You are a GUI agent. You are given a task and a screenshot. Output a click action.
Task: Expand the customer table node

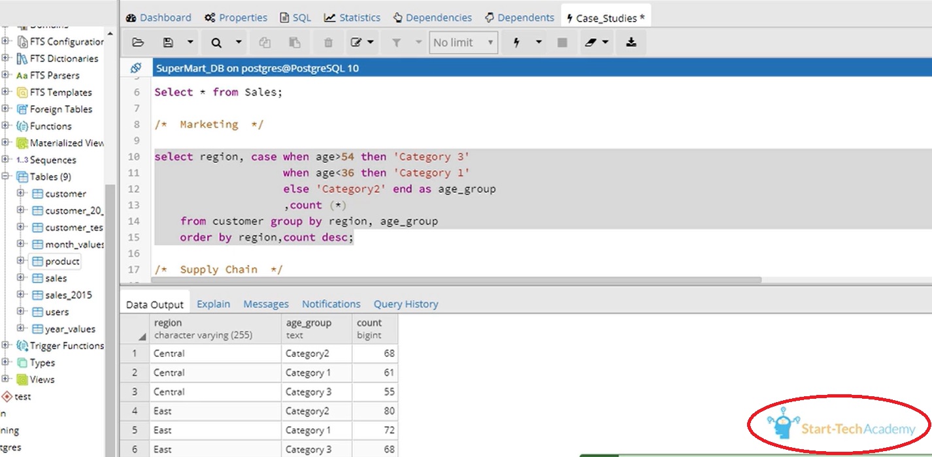pyautogui.click(x=20, y=194)
